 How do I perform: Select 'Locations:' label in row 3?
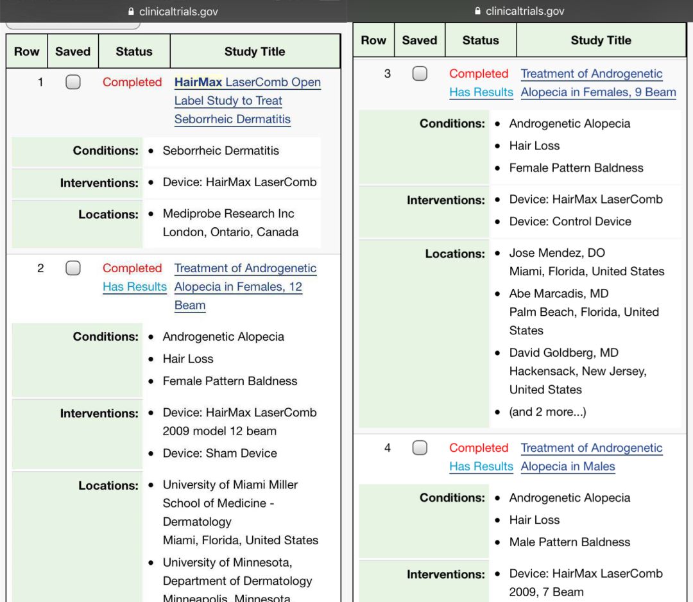(x=455, y=254)
